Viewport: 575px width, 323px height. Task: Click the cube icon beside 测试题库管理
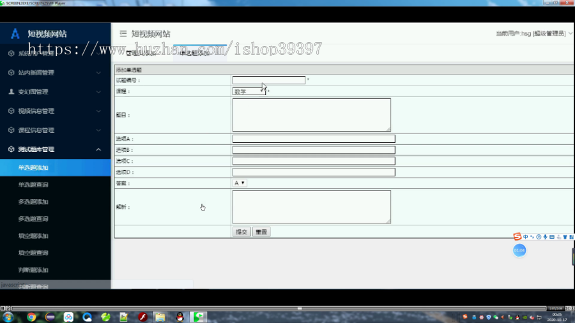11,149
